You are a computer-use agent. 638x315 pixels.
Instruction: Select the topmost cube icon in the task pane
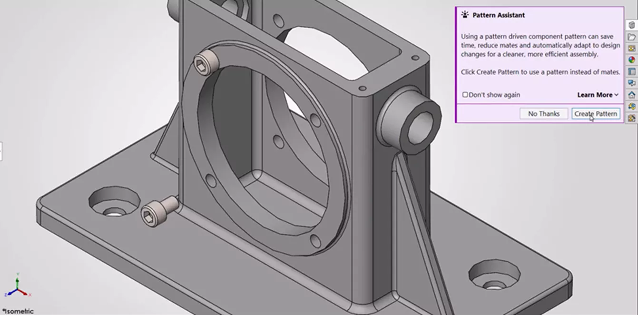pos(631,25)
